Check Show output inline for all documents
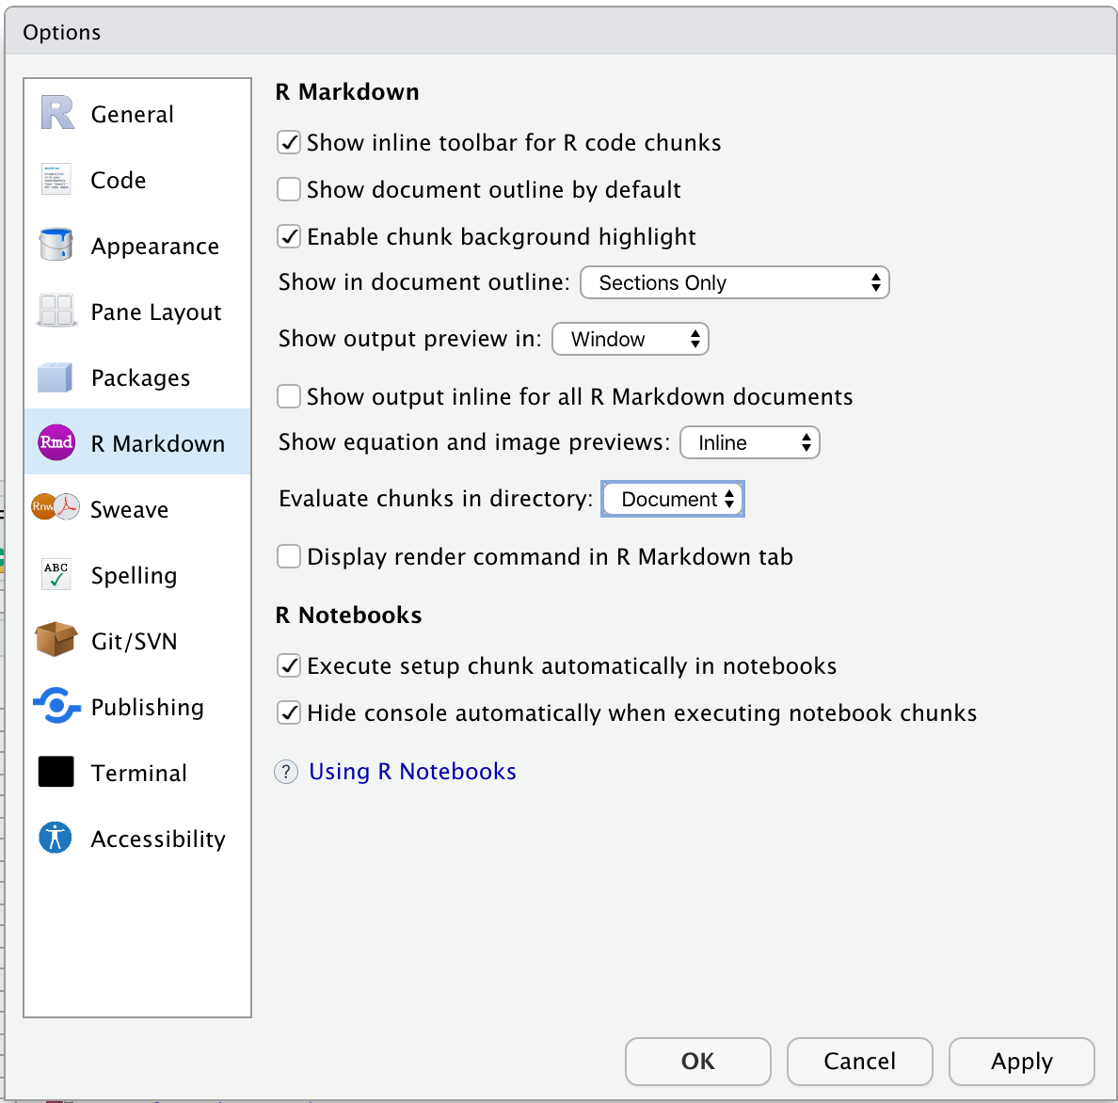 coord(289,396)
